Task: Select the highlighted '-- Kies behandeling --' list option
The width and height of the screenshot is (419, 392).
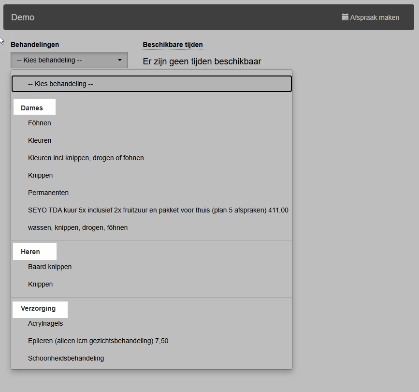Action: [151, 84]
